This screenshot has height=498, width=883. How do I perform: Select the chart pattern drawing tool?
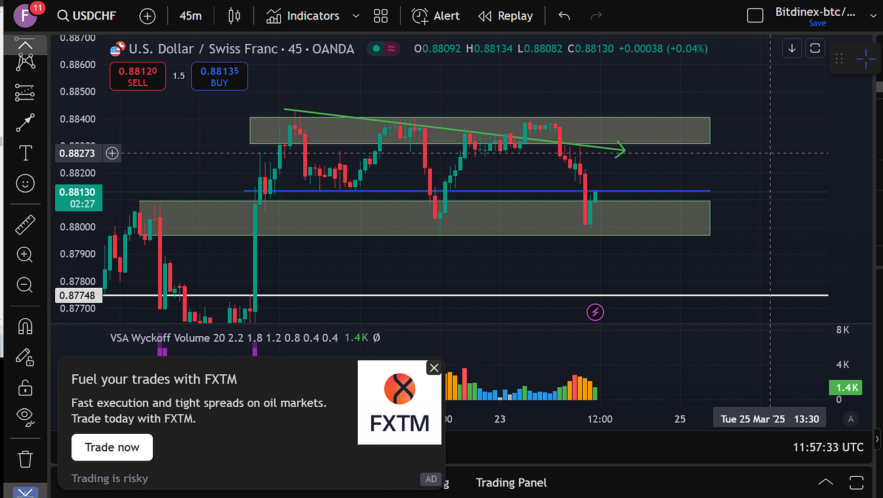coord(25,61)
